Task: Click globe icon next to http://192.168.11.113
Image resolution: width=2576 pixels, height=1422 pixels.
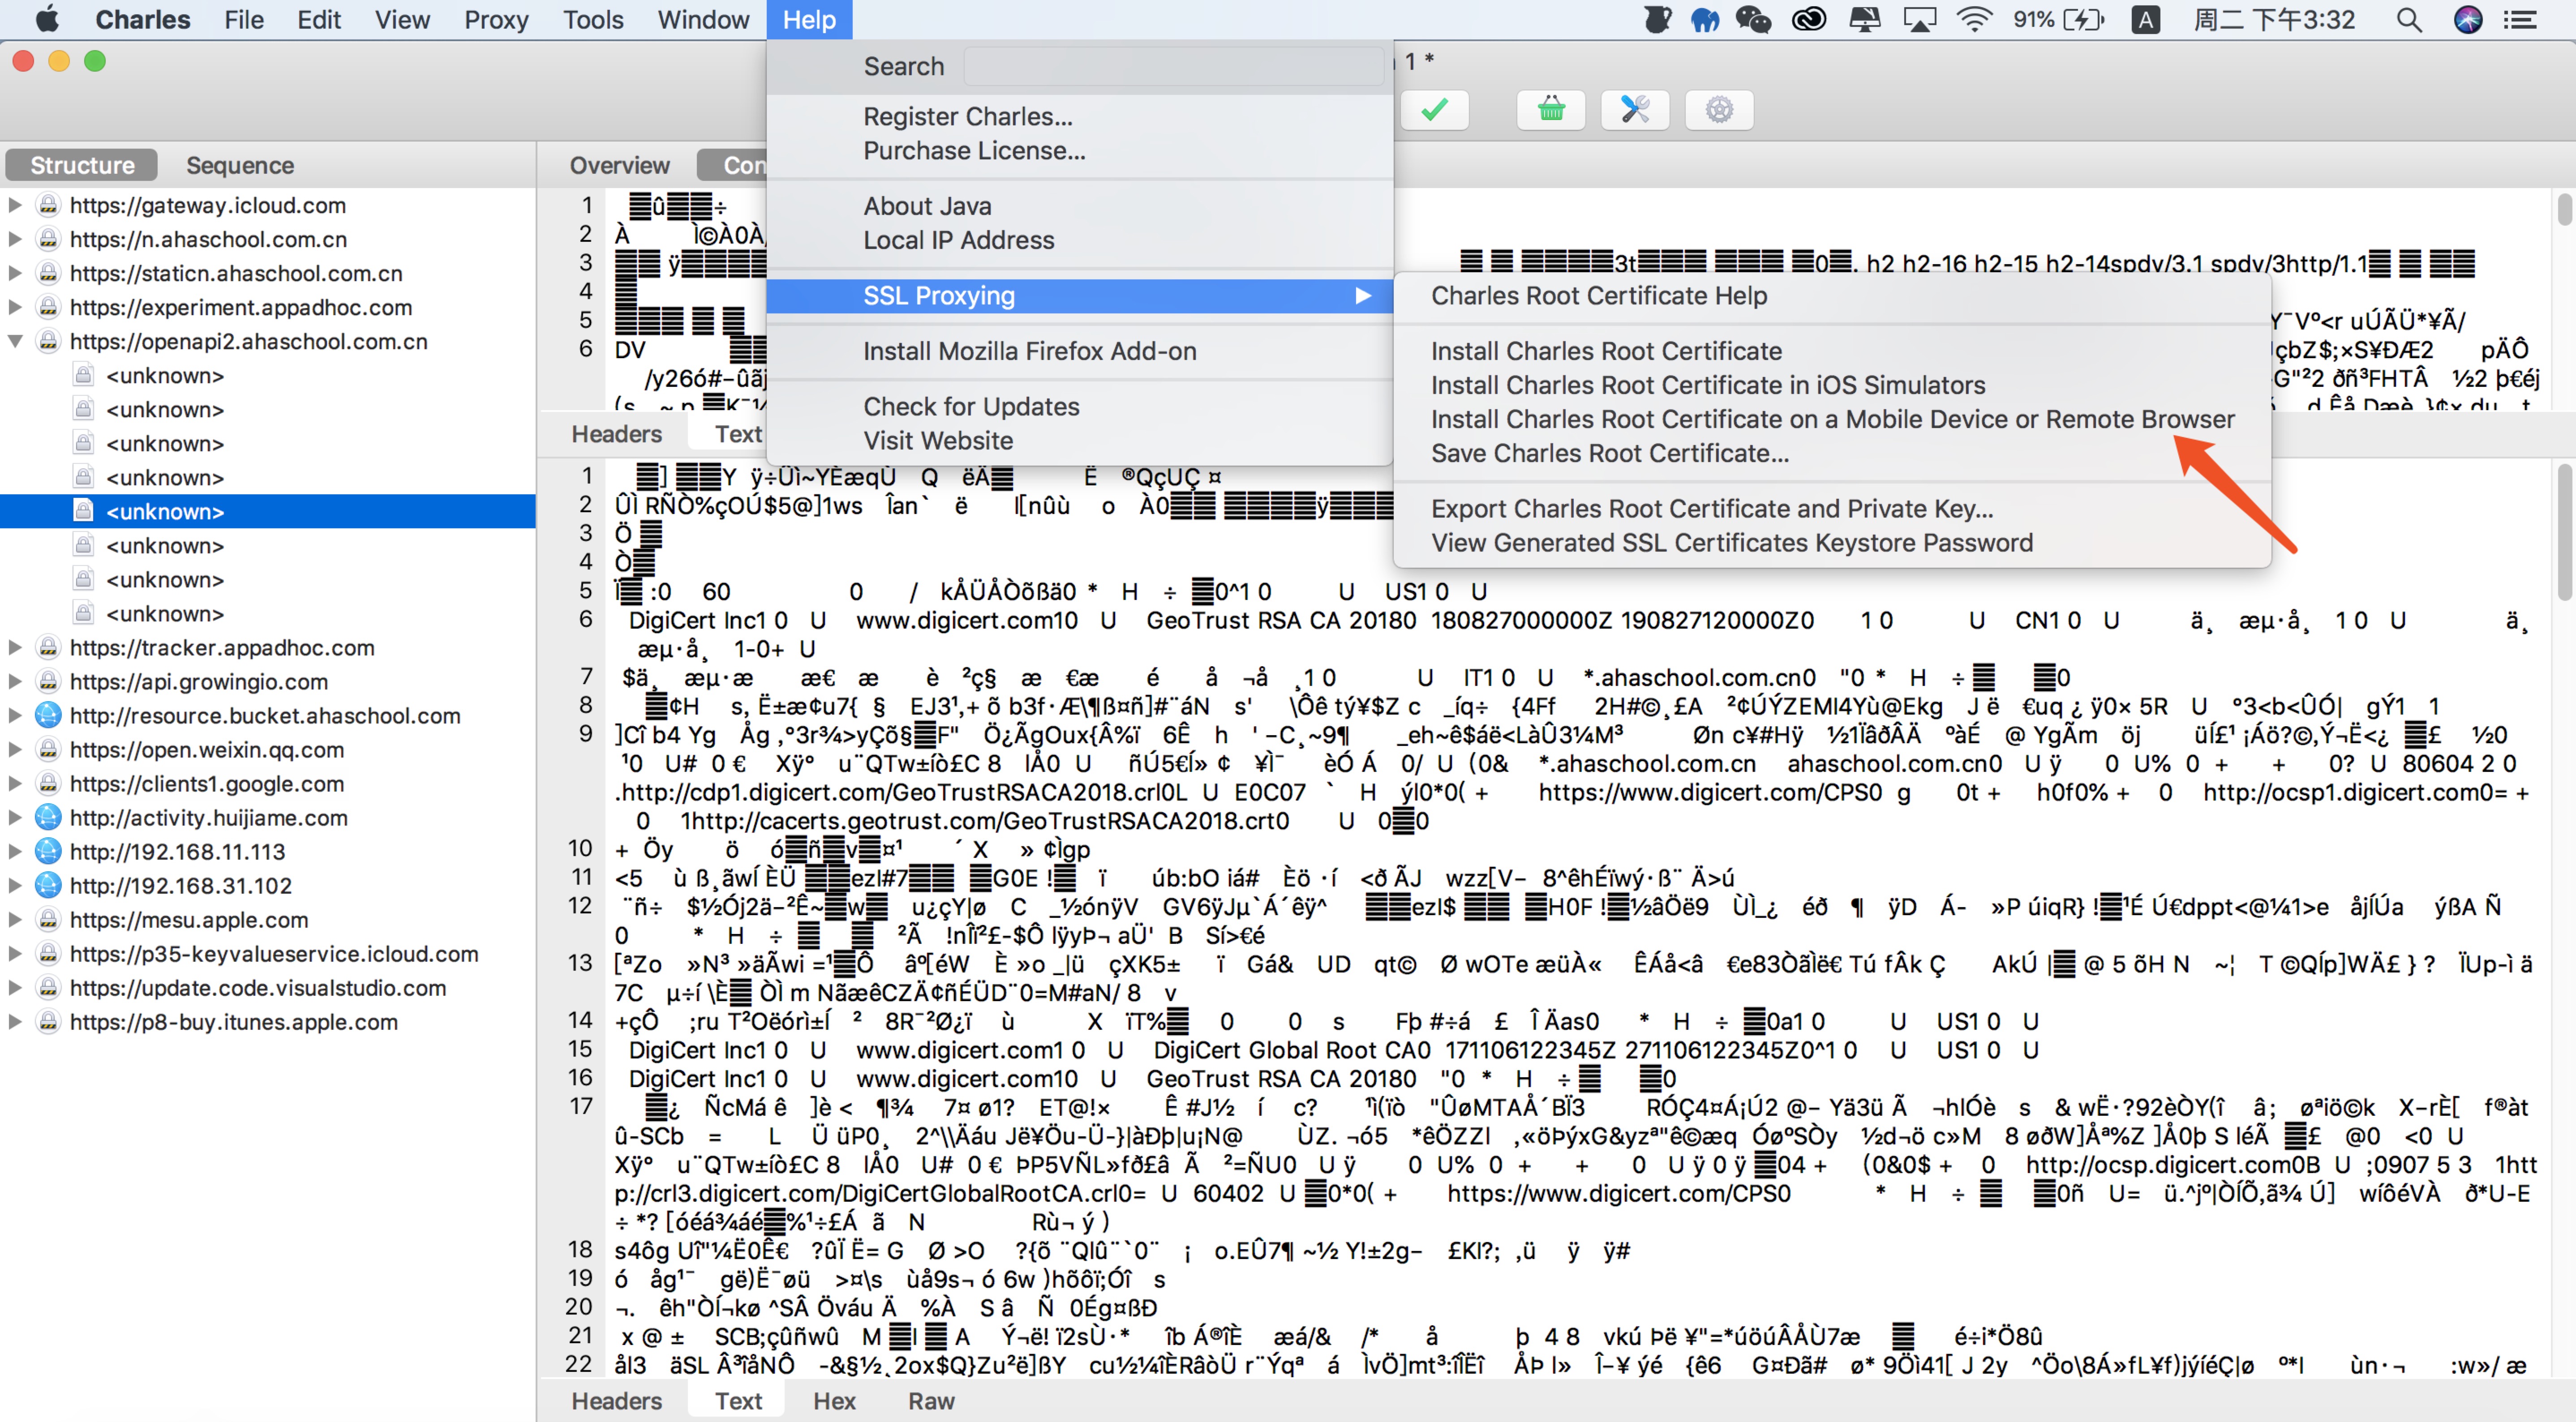Action: [48, 852]
